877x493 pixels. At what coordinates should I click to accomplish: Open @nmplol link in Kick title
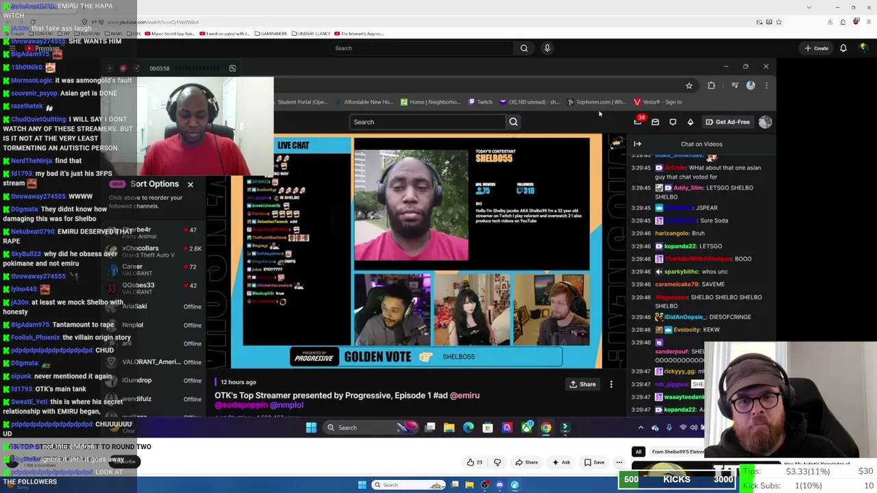tap(286, 405)
